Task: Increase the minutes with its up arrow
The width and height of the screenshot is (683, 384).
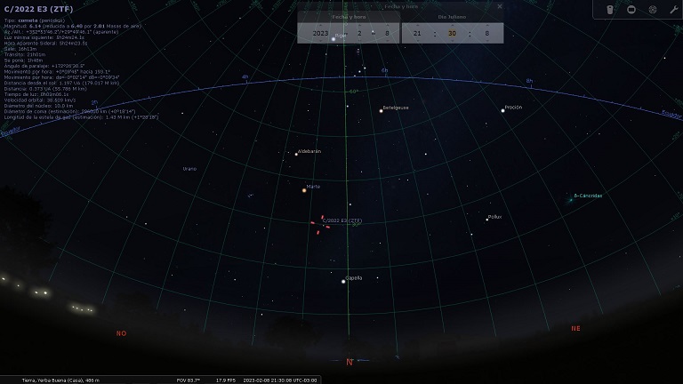Action: tap(452, 26)
